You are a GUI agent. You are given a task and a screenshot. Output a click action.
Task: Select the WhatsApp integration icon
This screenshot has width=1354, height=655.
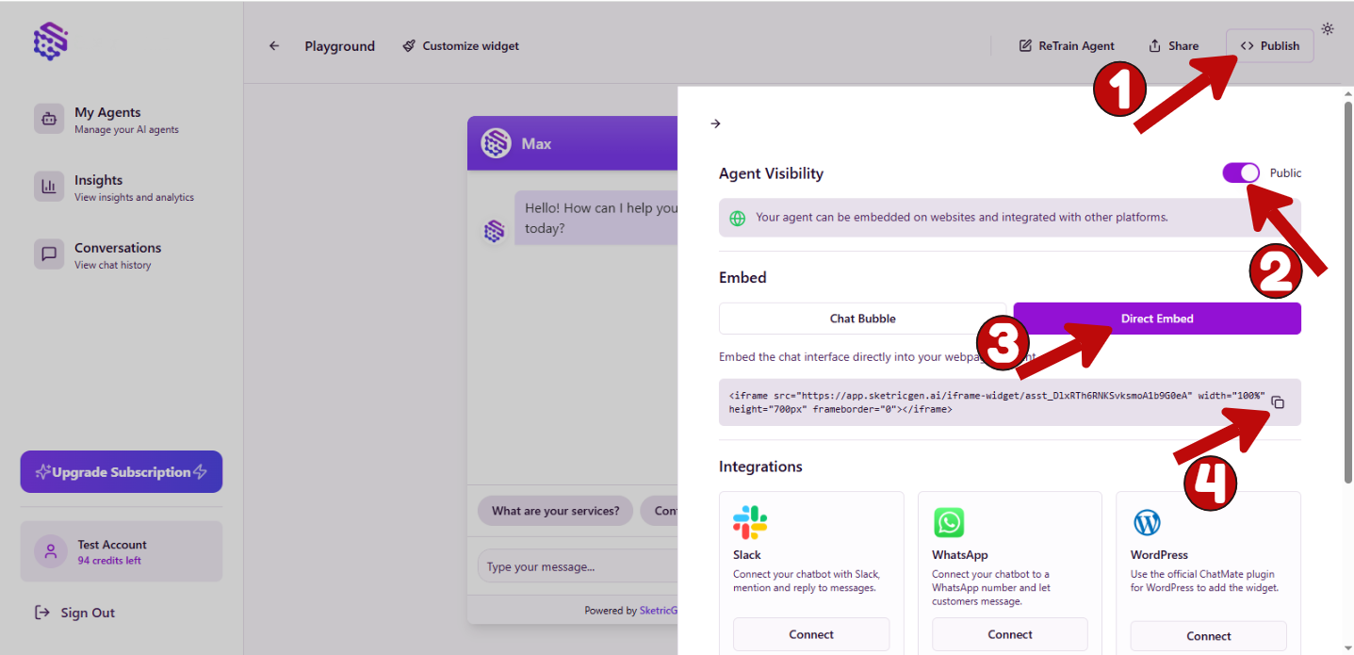tap(949, 522)
